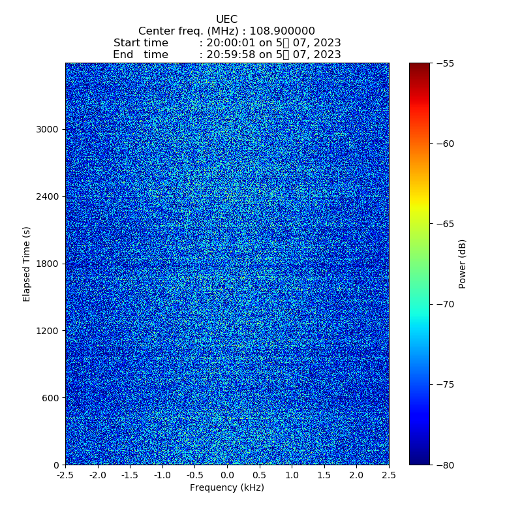
Task: Click the 1200 y-axis tick label
Action: pos(47,331)
